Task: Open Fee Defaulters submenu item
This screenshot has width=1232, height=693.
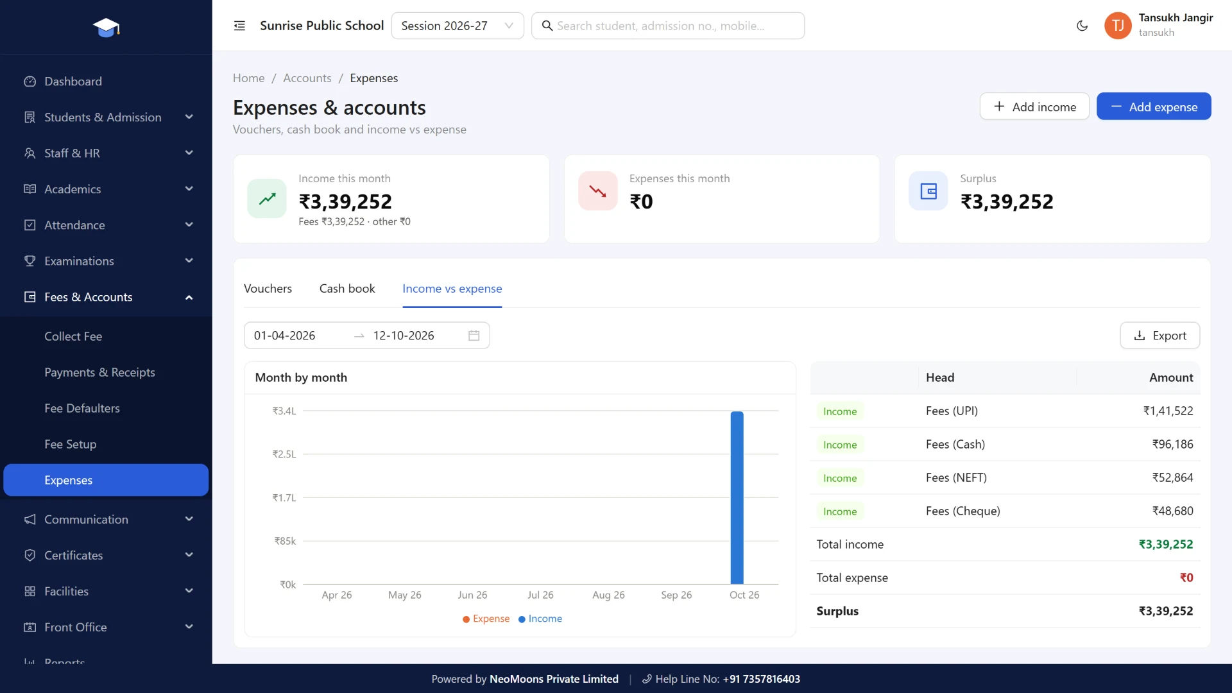Action: 106,408
